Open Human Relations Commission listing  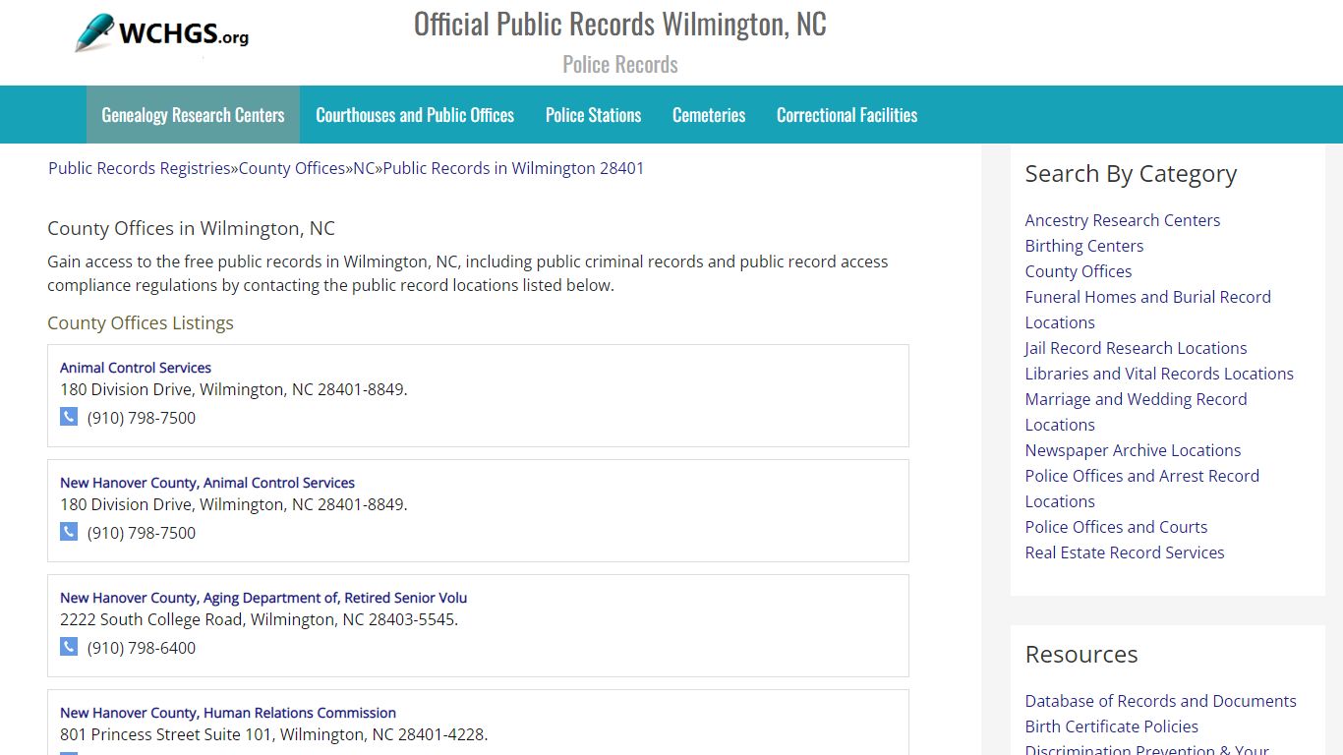pos(228,713)
